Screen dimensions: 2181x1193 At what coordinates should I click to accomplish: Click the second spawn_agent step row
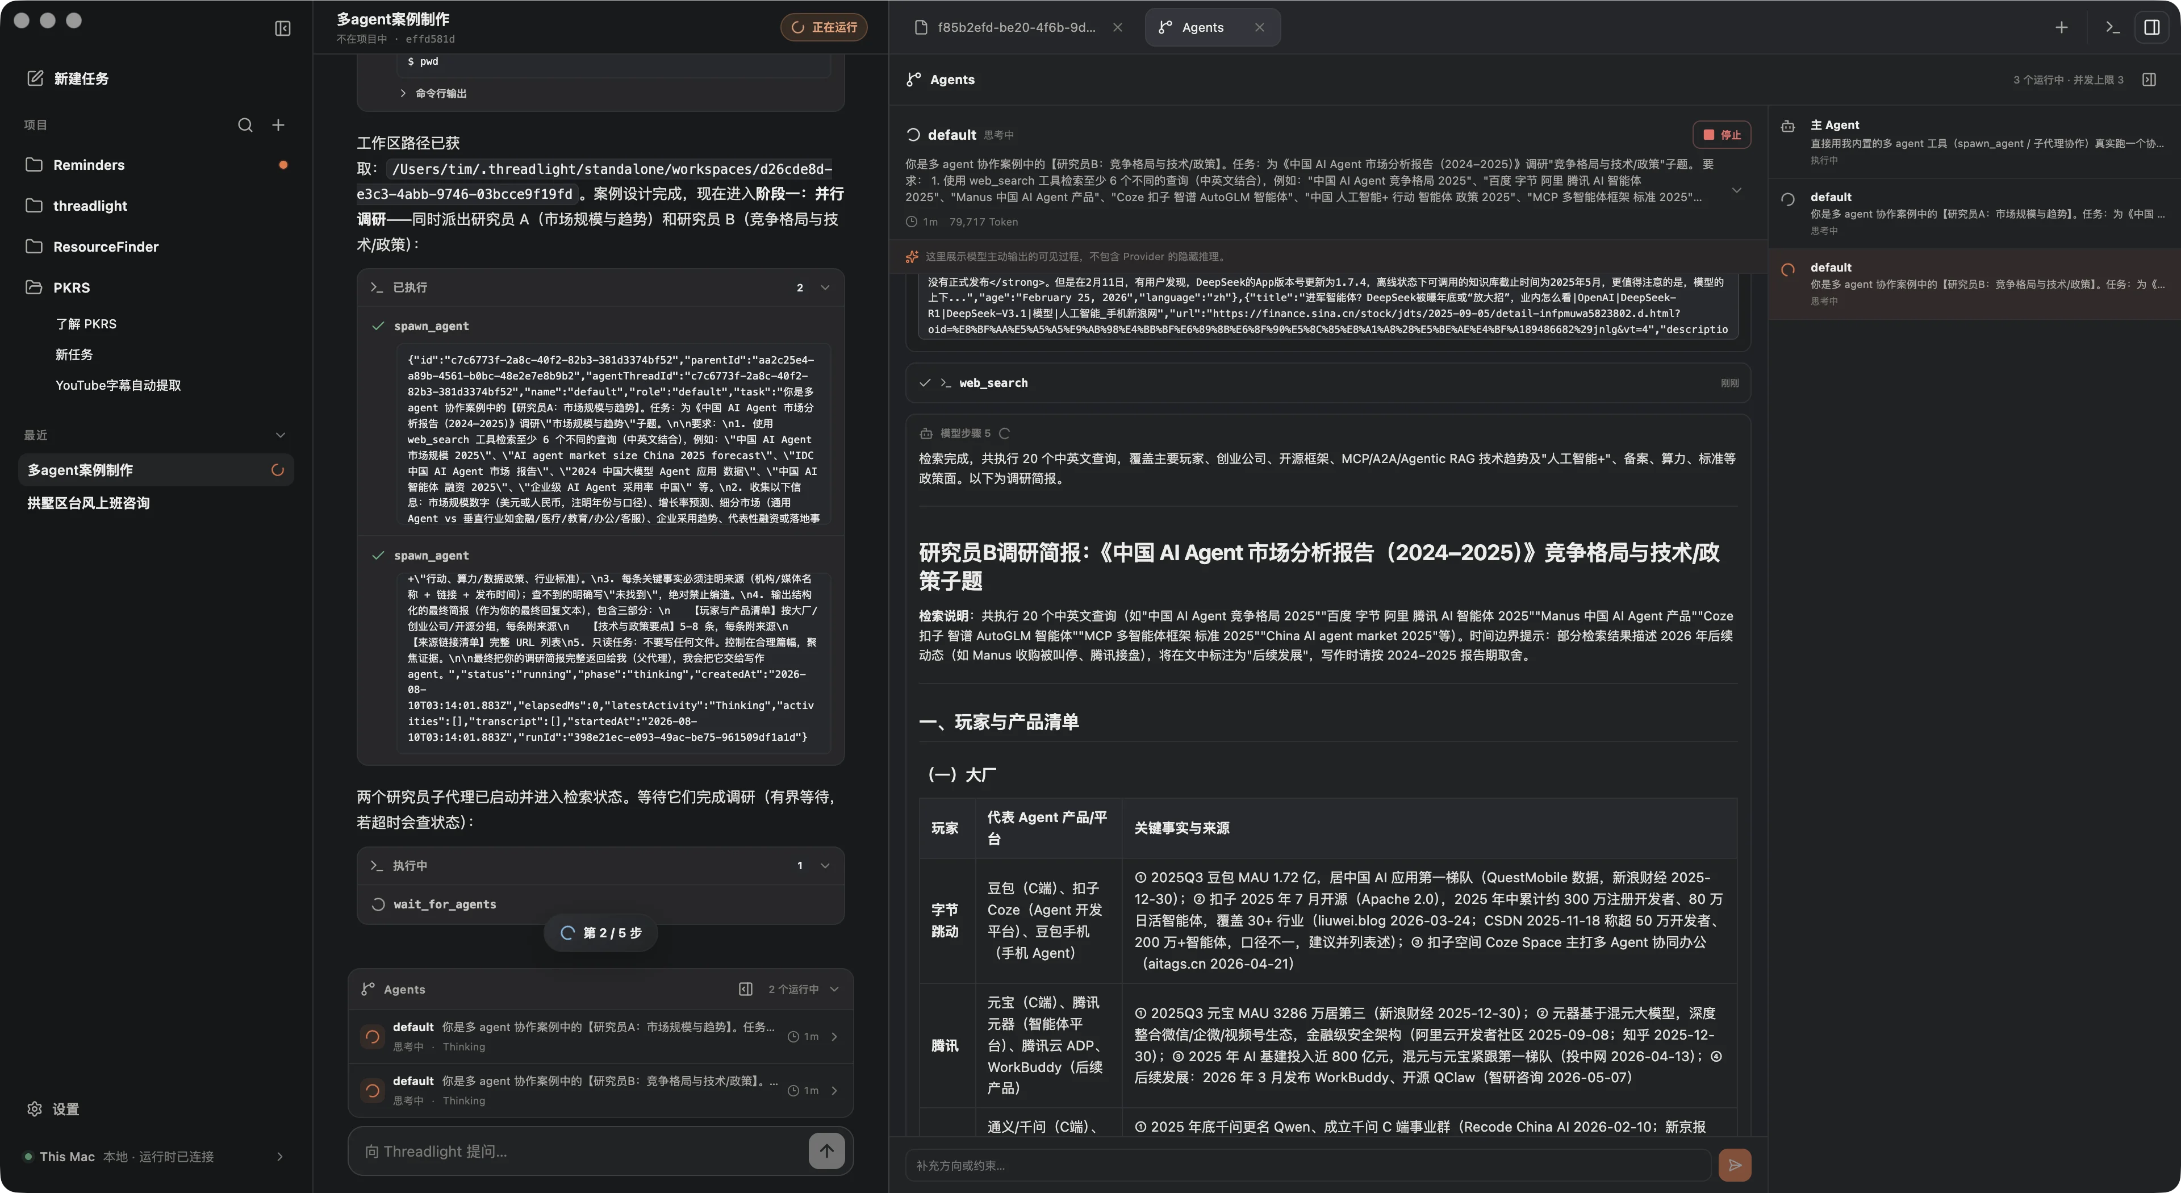pyautogui.click(x=600, y=556)
